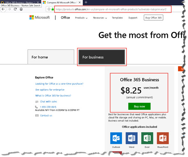Click the Excel application icon

click(x=147, y=138)
